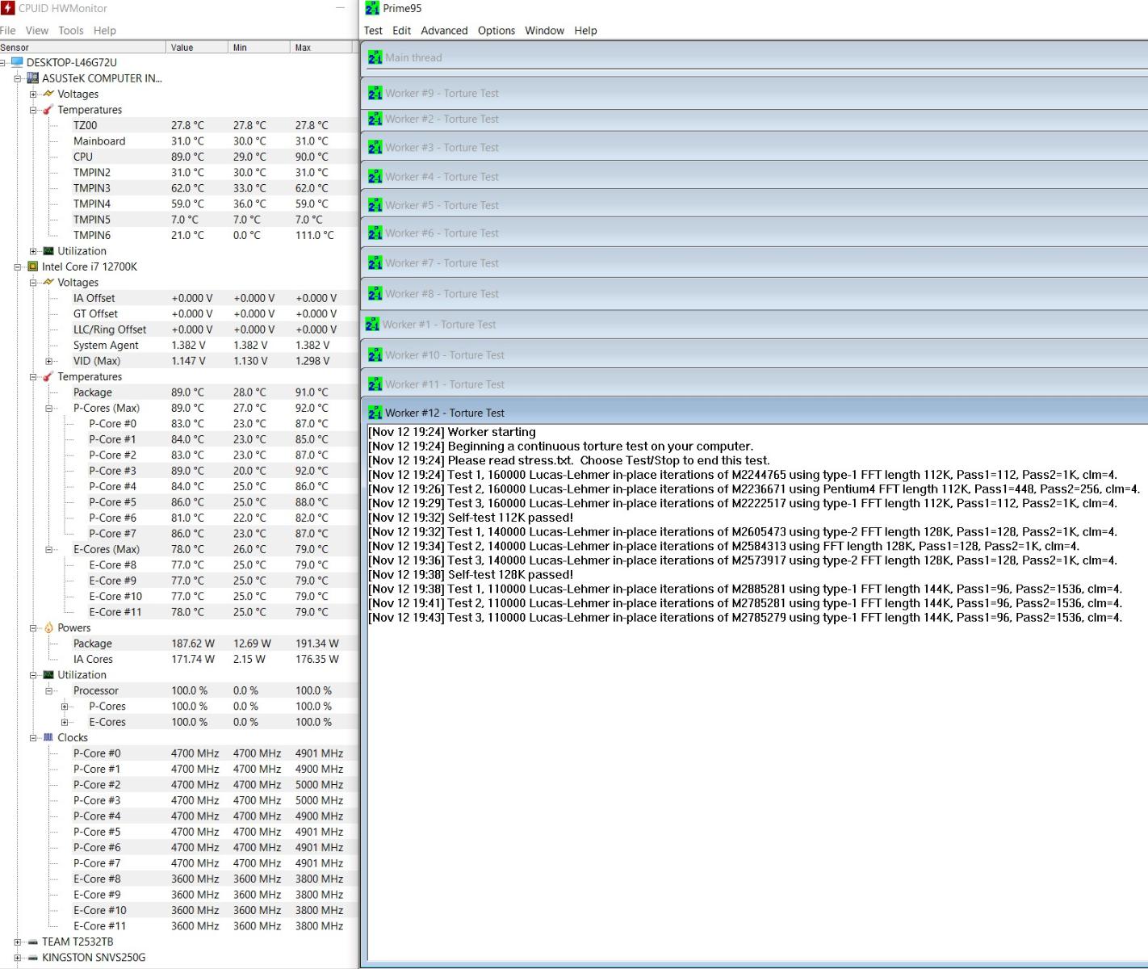The width and height of the screenshot is (1148, 969).
Task: Click the Prime95 title bar icon
Action: pos(372,8)
